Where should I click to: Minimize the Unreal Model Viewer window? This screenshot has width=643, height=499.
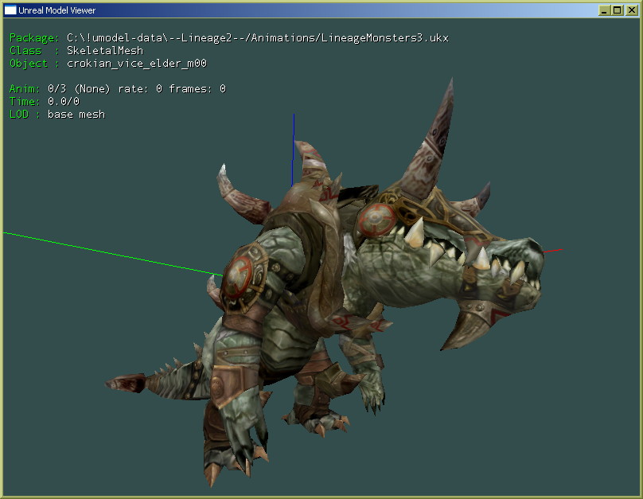coord(604,10)
